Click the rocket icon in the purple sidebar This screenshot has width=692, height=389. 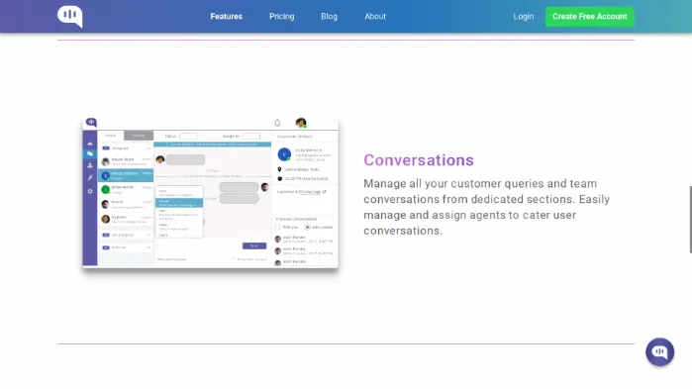tap(90, 178)
